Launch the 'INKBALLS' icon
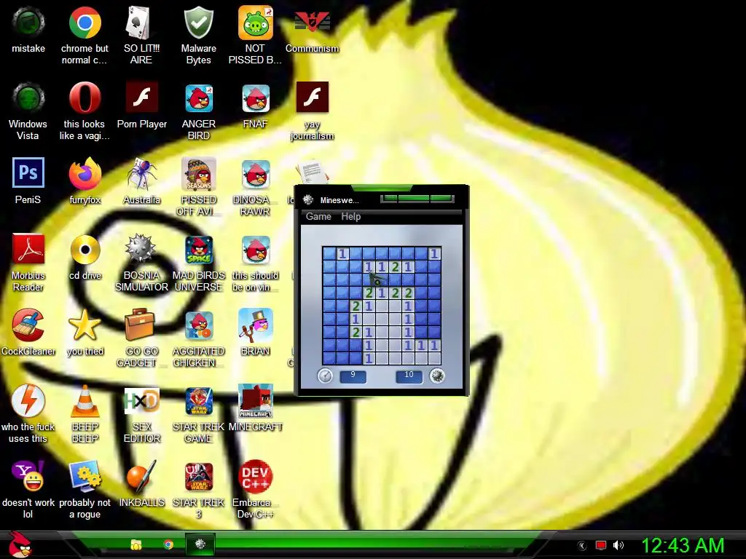The width and height of the screenshot is (746, 559). [141, 476]
